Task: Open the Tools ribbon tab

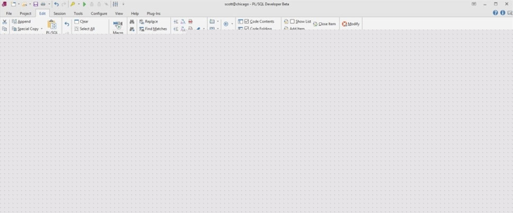Action: pyautogui.click(x=78, y=14)
